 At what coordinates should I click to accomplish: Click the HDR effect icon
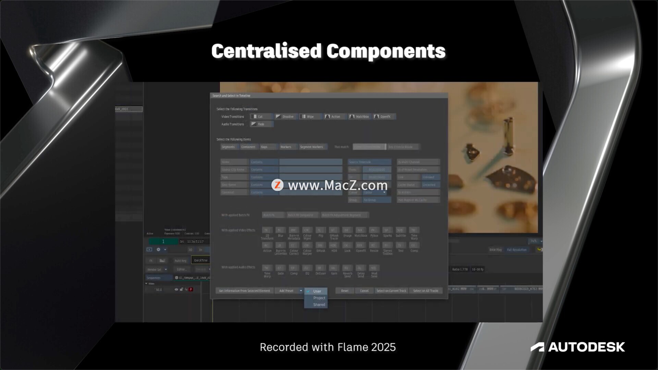point(334,245)
